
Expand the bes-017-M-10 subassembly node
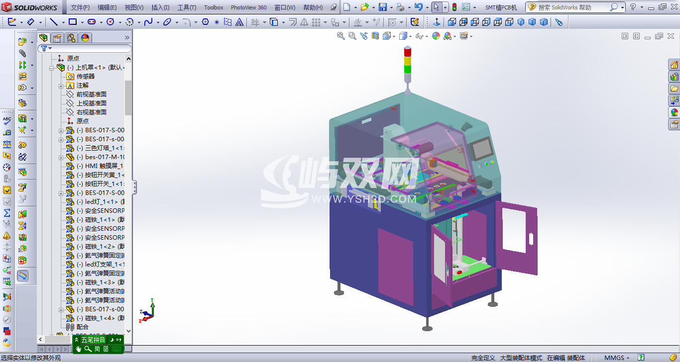pyautogui.click(x=61, y=157)
